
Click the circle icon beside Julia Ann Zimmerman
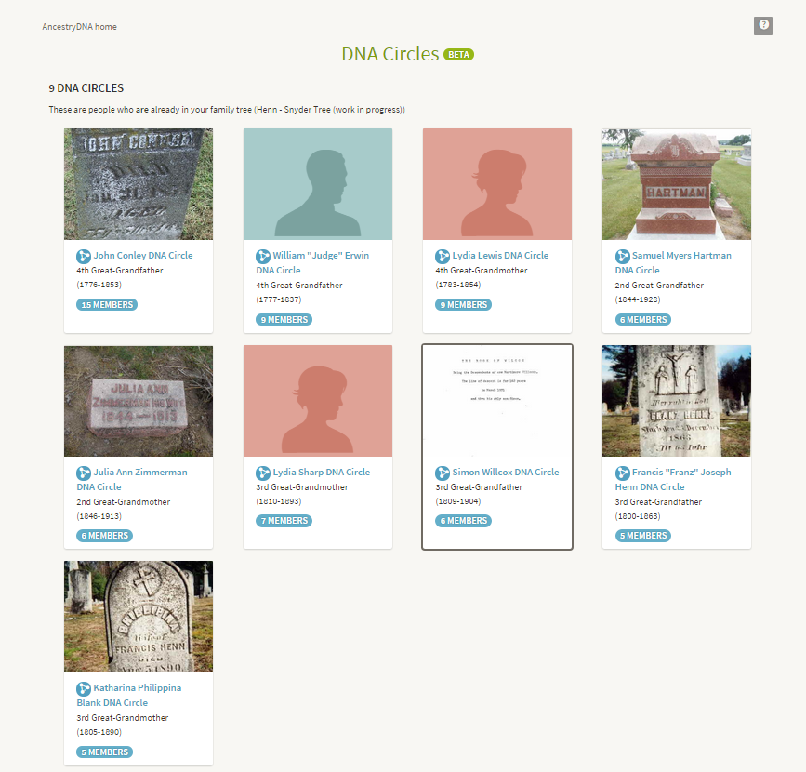click(84, 473)
